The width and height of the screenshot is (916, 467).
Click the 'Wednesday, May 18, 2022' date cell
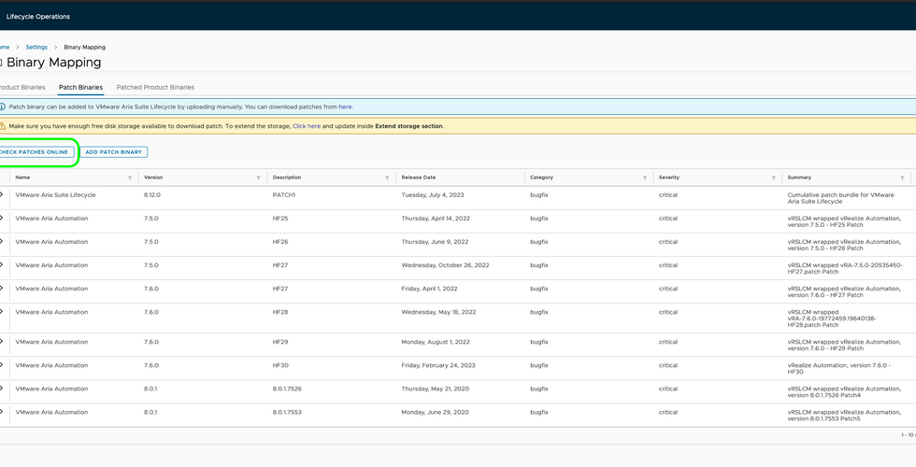click(x=438, y=312)
